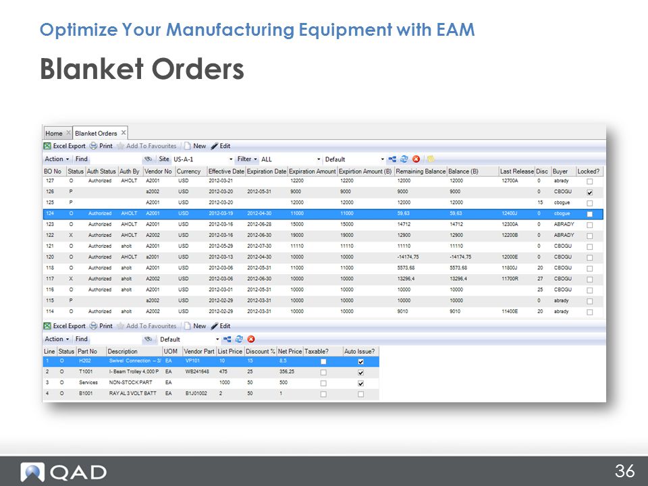
Task: Sort by Net Price column header
Action: click(x=290, y=351)
